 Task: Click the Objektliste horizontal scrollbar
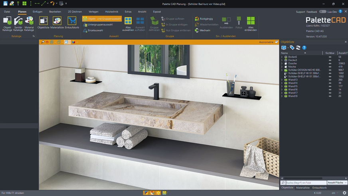[303, 178]
